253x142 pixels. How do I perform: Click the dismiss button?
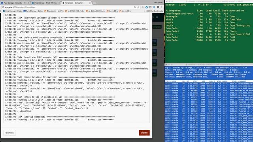[9, 133]
